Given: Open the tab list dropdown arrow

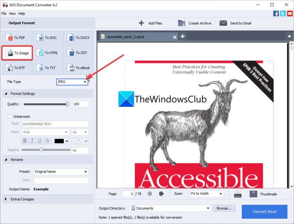Looking at the screenshot, I should 289,37.
